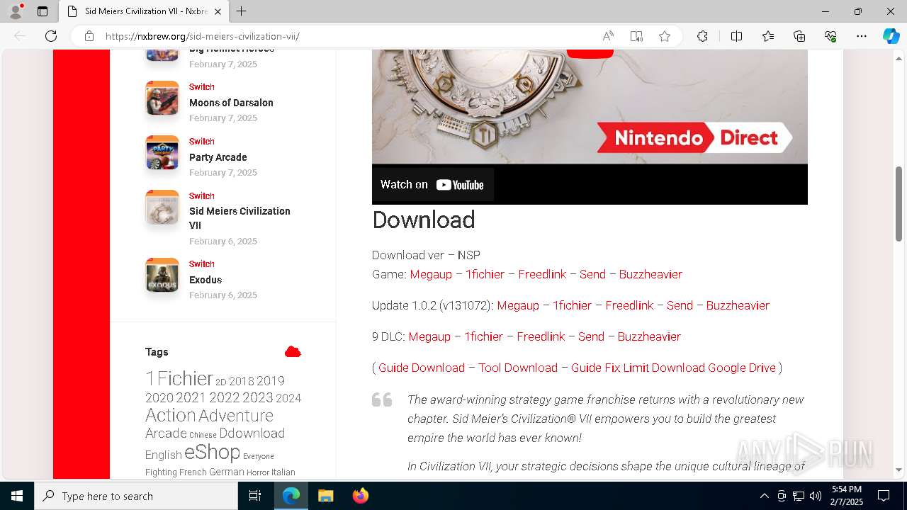Open the Party Arcade post link
The height and width of the screenshot is (510, 907).
tap(218, 157)
